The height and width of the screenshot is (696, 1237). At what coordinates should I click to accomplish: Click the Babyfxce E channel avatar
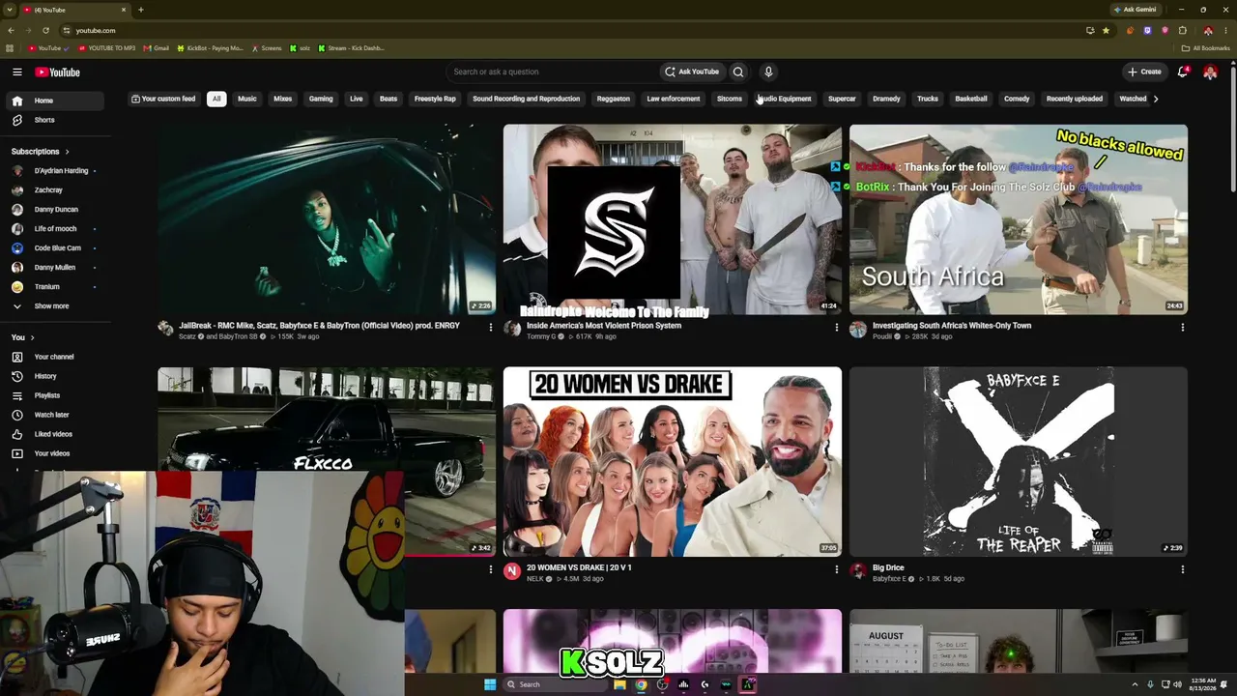pyautogui.click(x=858, y=571)
